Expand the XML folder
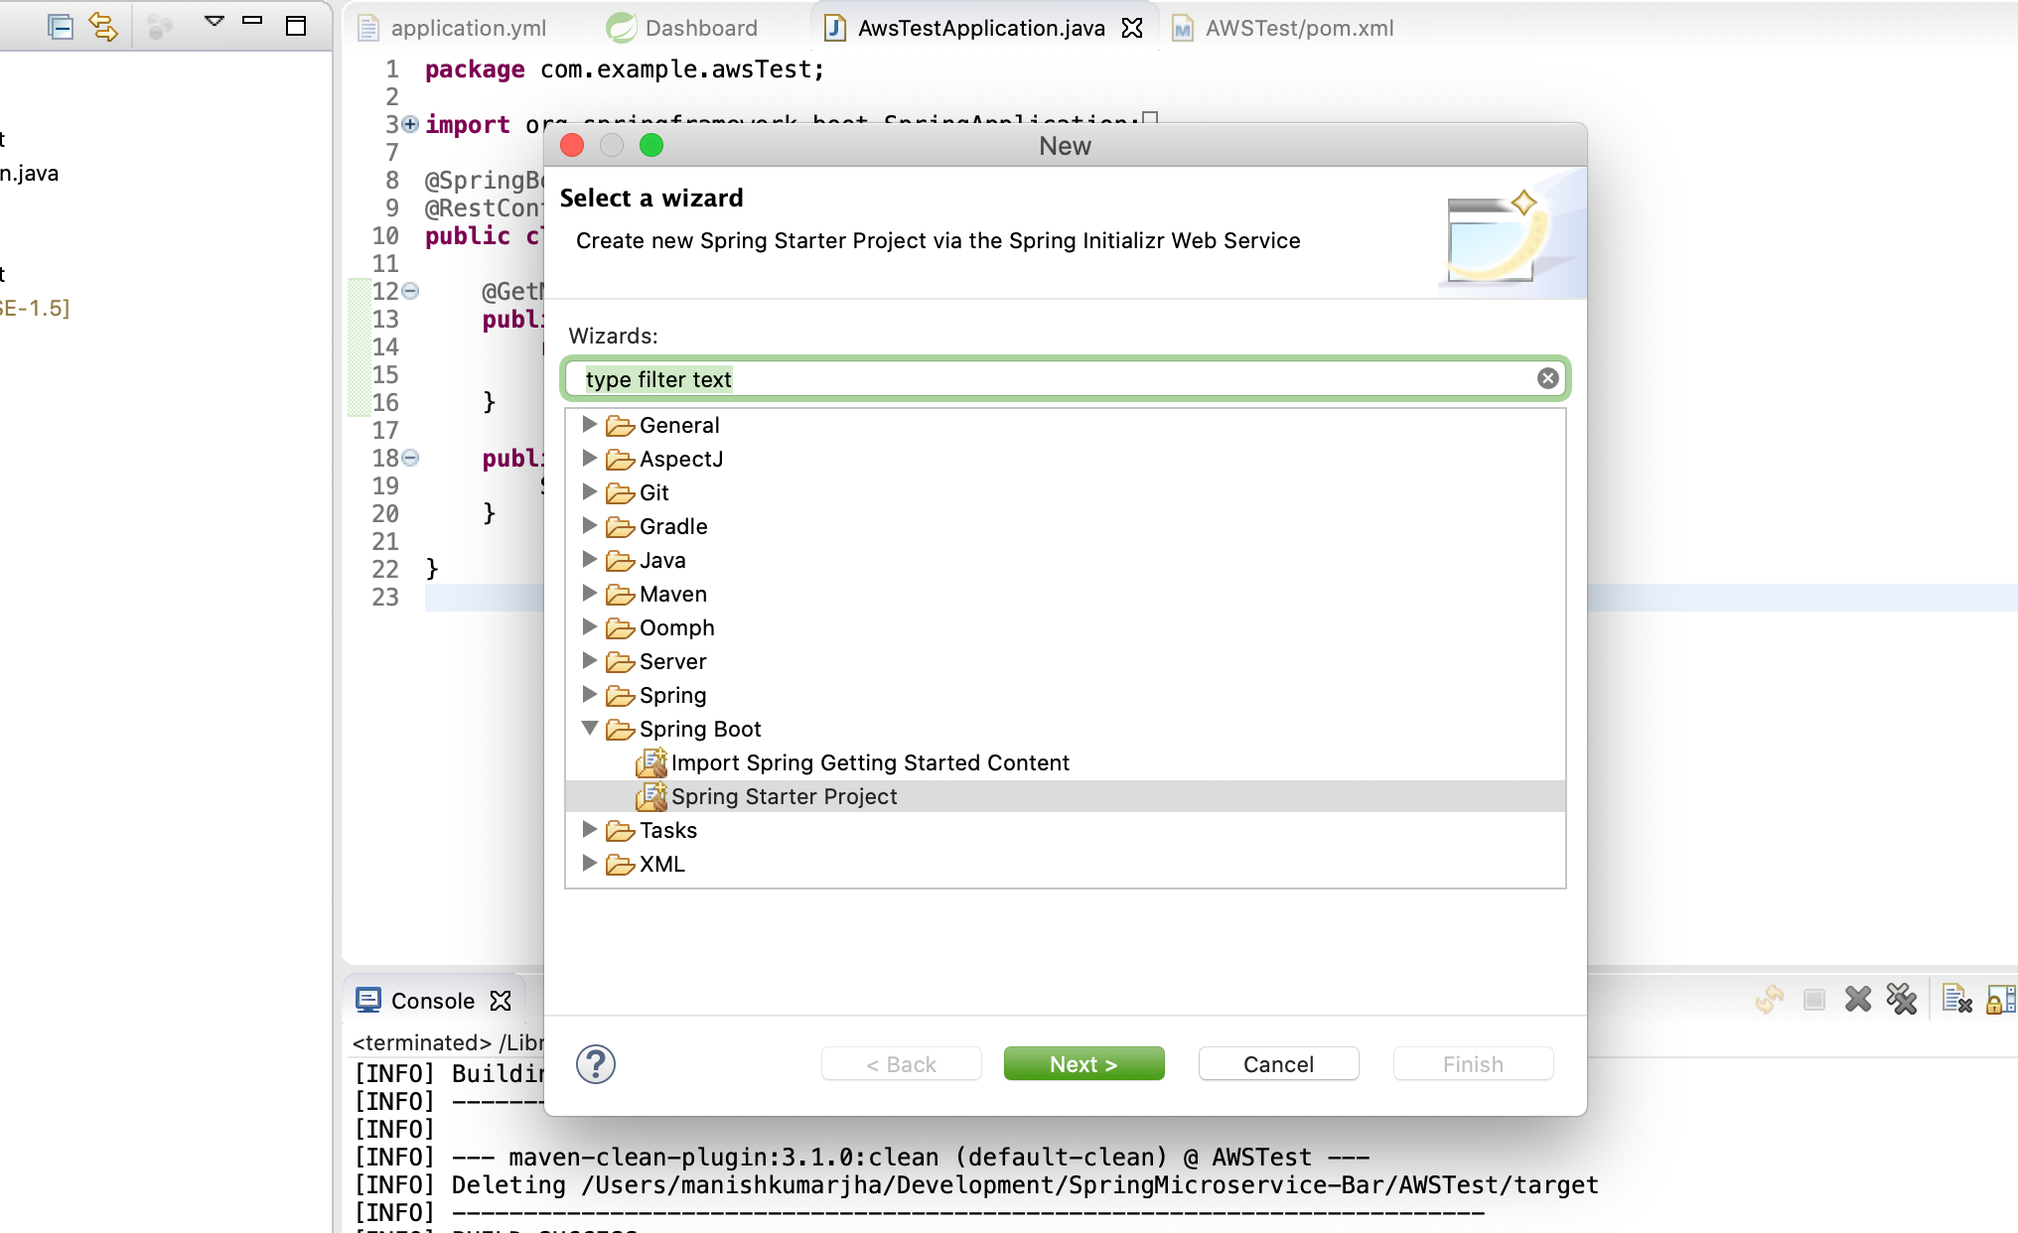 pyautogui.click(x=589, y=863)
